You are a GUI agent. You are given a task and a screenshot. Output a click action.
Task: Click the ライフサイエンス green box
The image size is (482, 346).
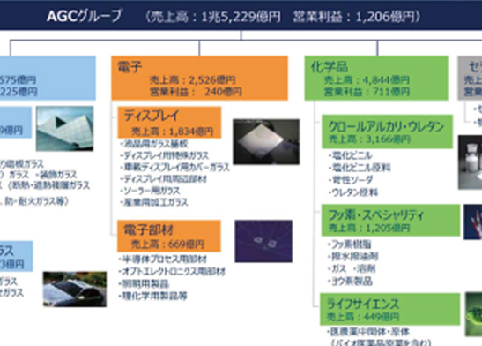click(390, 309)
